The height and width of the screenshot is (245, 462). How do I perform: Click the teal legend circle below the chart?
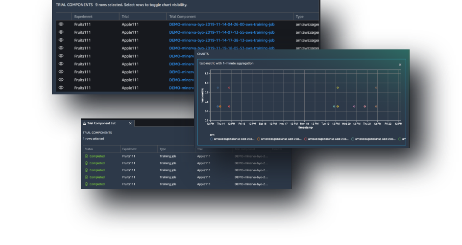click(x=353, y=139)
